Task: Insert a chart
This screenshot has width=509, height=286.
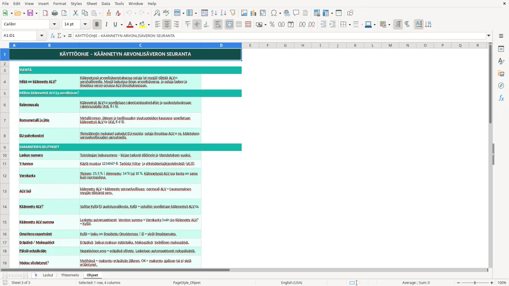Action: 254,13
